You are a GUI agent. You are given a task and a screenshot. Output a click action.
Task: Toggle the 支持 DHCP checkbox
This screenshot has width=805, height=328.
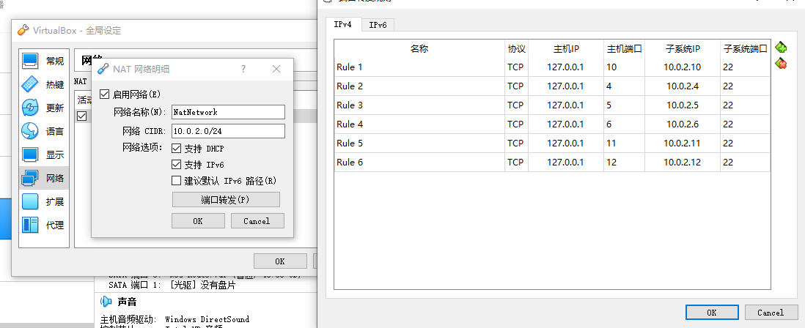(x=176, y=149)
